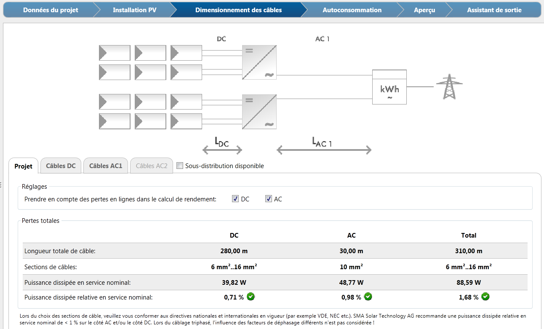Image resolution: width=544 pixels, height=329 pixels.
Task: Open the Installation PV step
Action: tap(134, 10)
